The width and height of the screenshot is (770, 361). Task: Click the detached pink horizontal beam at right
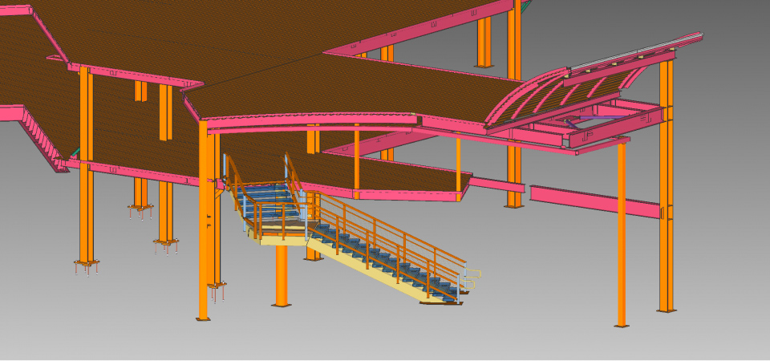click(594, 201)
